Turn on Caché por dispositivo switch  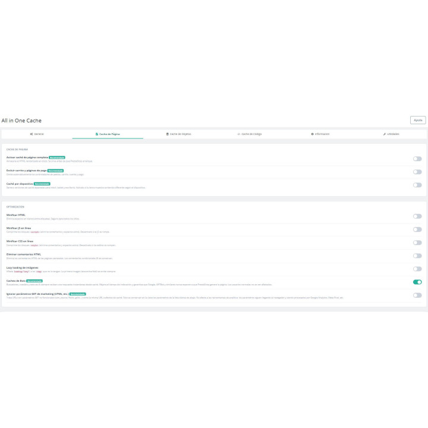pos(417,185)
